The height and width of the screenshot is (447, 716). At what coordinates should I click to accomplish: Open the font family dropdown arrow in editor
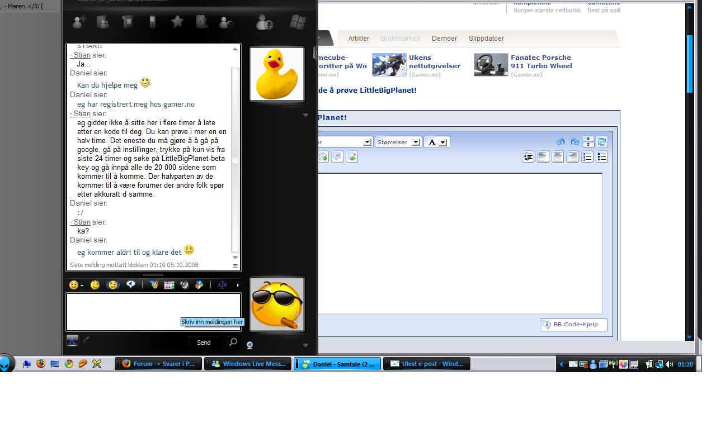coord(367,142)
